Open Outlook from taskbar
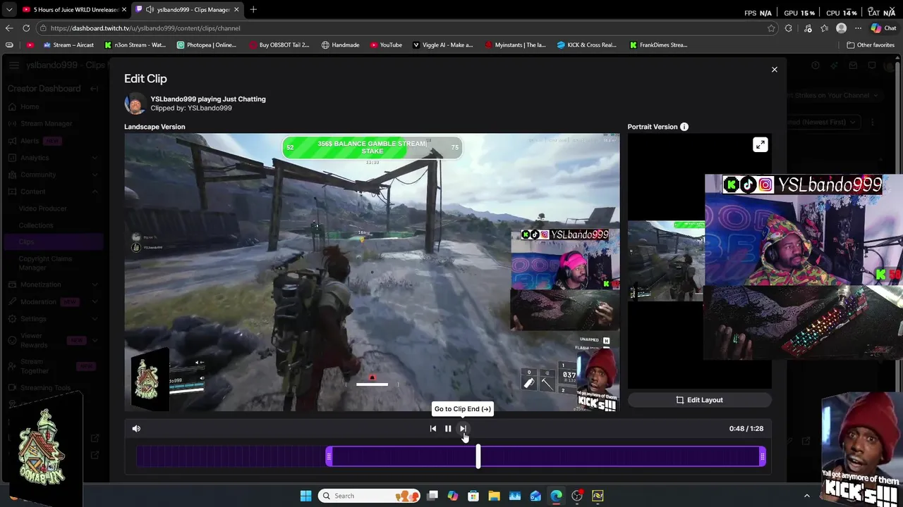Screen dimensions: 903x507 [x=535, y=496]
